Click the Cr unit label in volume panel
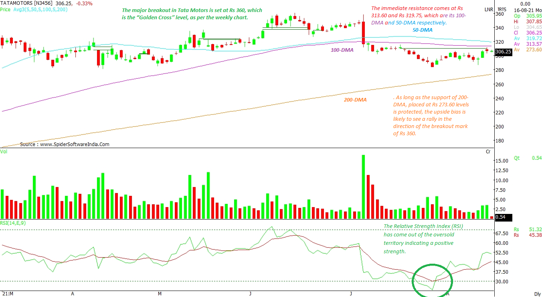Screen dimensions: 542x297 click(488, 151)
